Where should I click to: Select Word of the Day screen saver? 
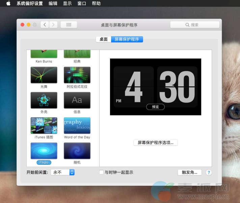[x=77, y=126]
